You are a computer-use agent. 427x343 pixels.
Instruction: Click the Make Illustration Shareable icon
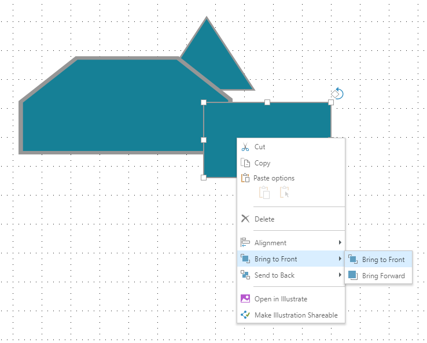coord(245,315)
